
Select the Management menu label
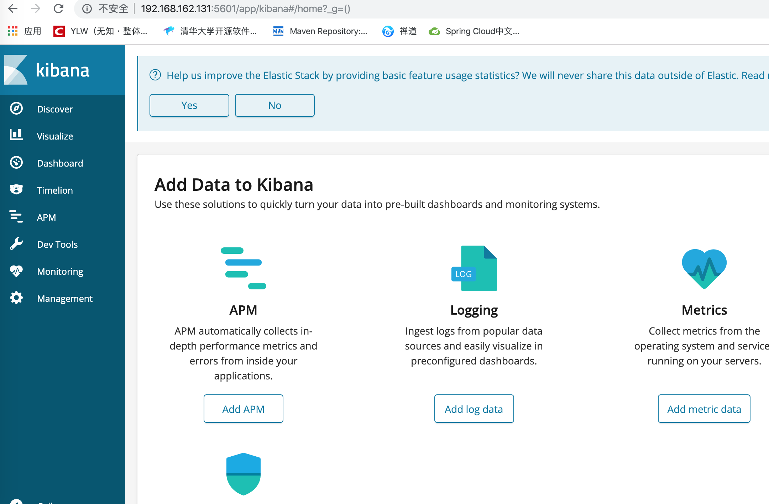65,298
